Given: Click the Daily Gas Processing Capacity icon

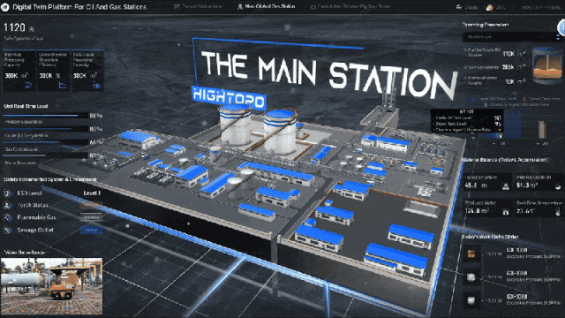Looking at the screenshot, I should pyautogui.click(x=27, y=85).
